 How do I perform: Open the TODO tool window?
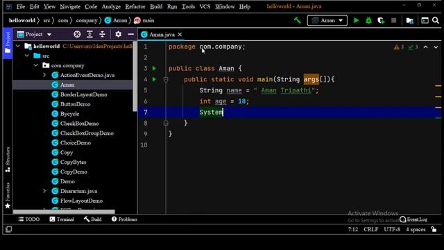pos(29,219)
